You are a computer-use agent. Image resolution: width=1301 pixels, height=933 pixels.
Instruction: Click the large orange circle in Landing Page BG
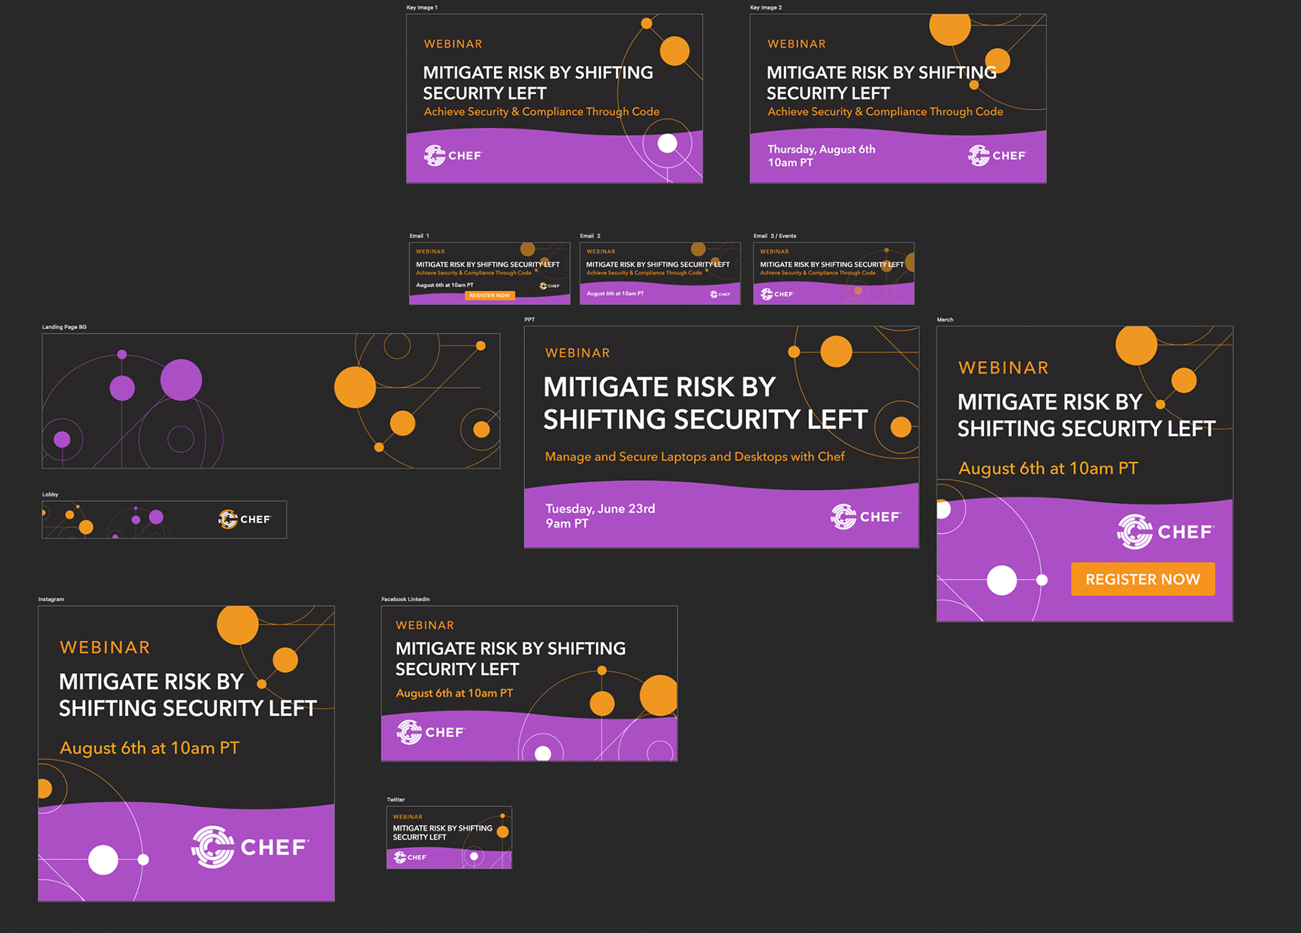[355, 387]
